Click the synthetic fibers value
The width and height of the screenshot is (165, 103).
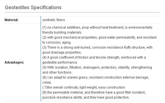54,20
